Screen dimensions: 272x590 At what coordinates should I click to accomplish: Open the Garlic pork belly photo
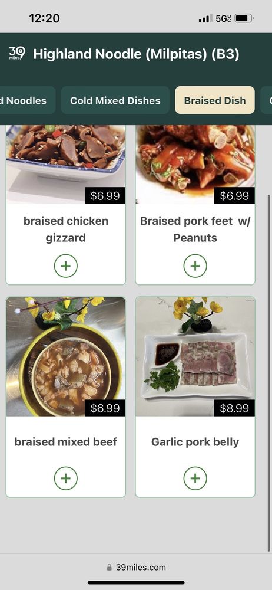pos(195,356)
